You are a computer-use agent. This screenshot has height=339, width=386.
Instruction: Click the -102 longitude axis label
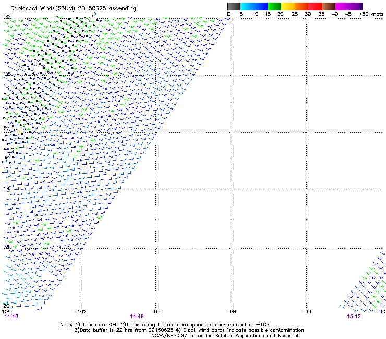point(80,312)
